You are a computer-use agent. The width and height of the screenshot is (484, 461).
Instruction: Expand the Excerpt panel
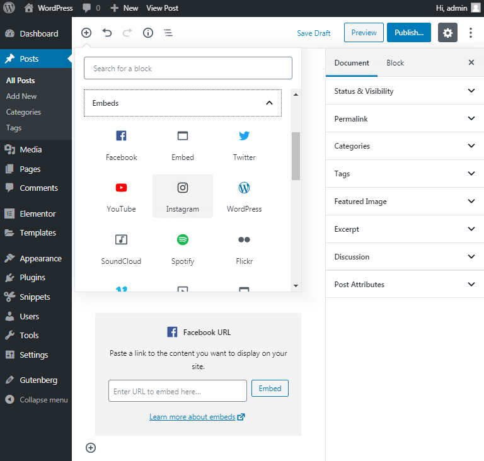[x=405, y=229]
